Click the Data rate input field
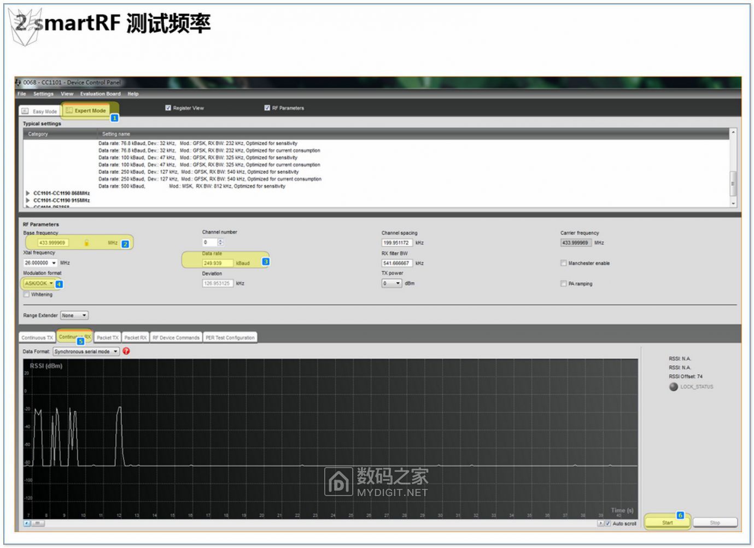 [218, 263]
